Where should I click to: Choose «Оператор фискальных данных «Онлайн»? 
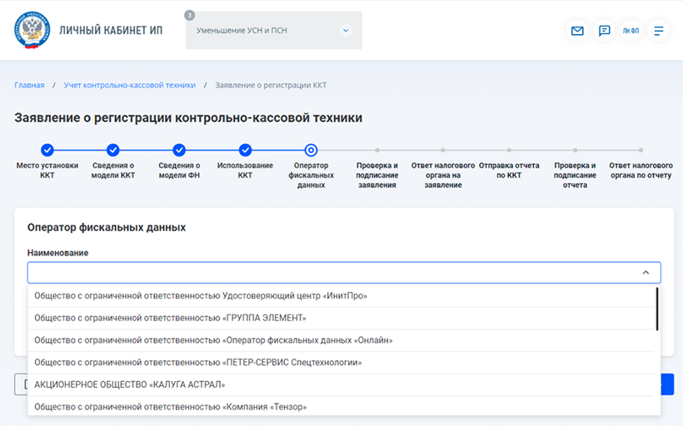pos(213,340)
